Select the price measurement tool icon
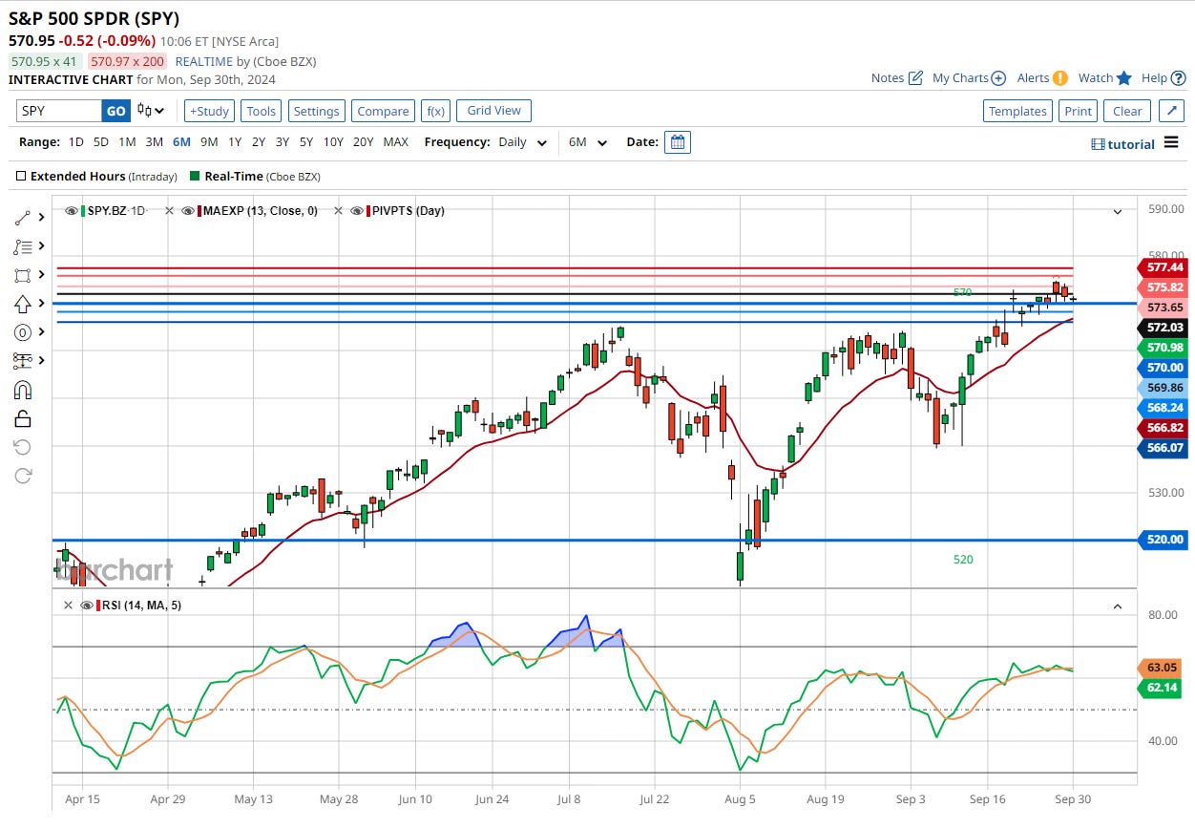The image size is (1195, 829). click(x=23, y=361)
